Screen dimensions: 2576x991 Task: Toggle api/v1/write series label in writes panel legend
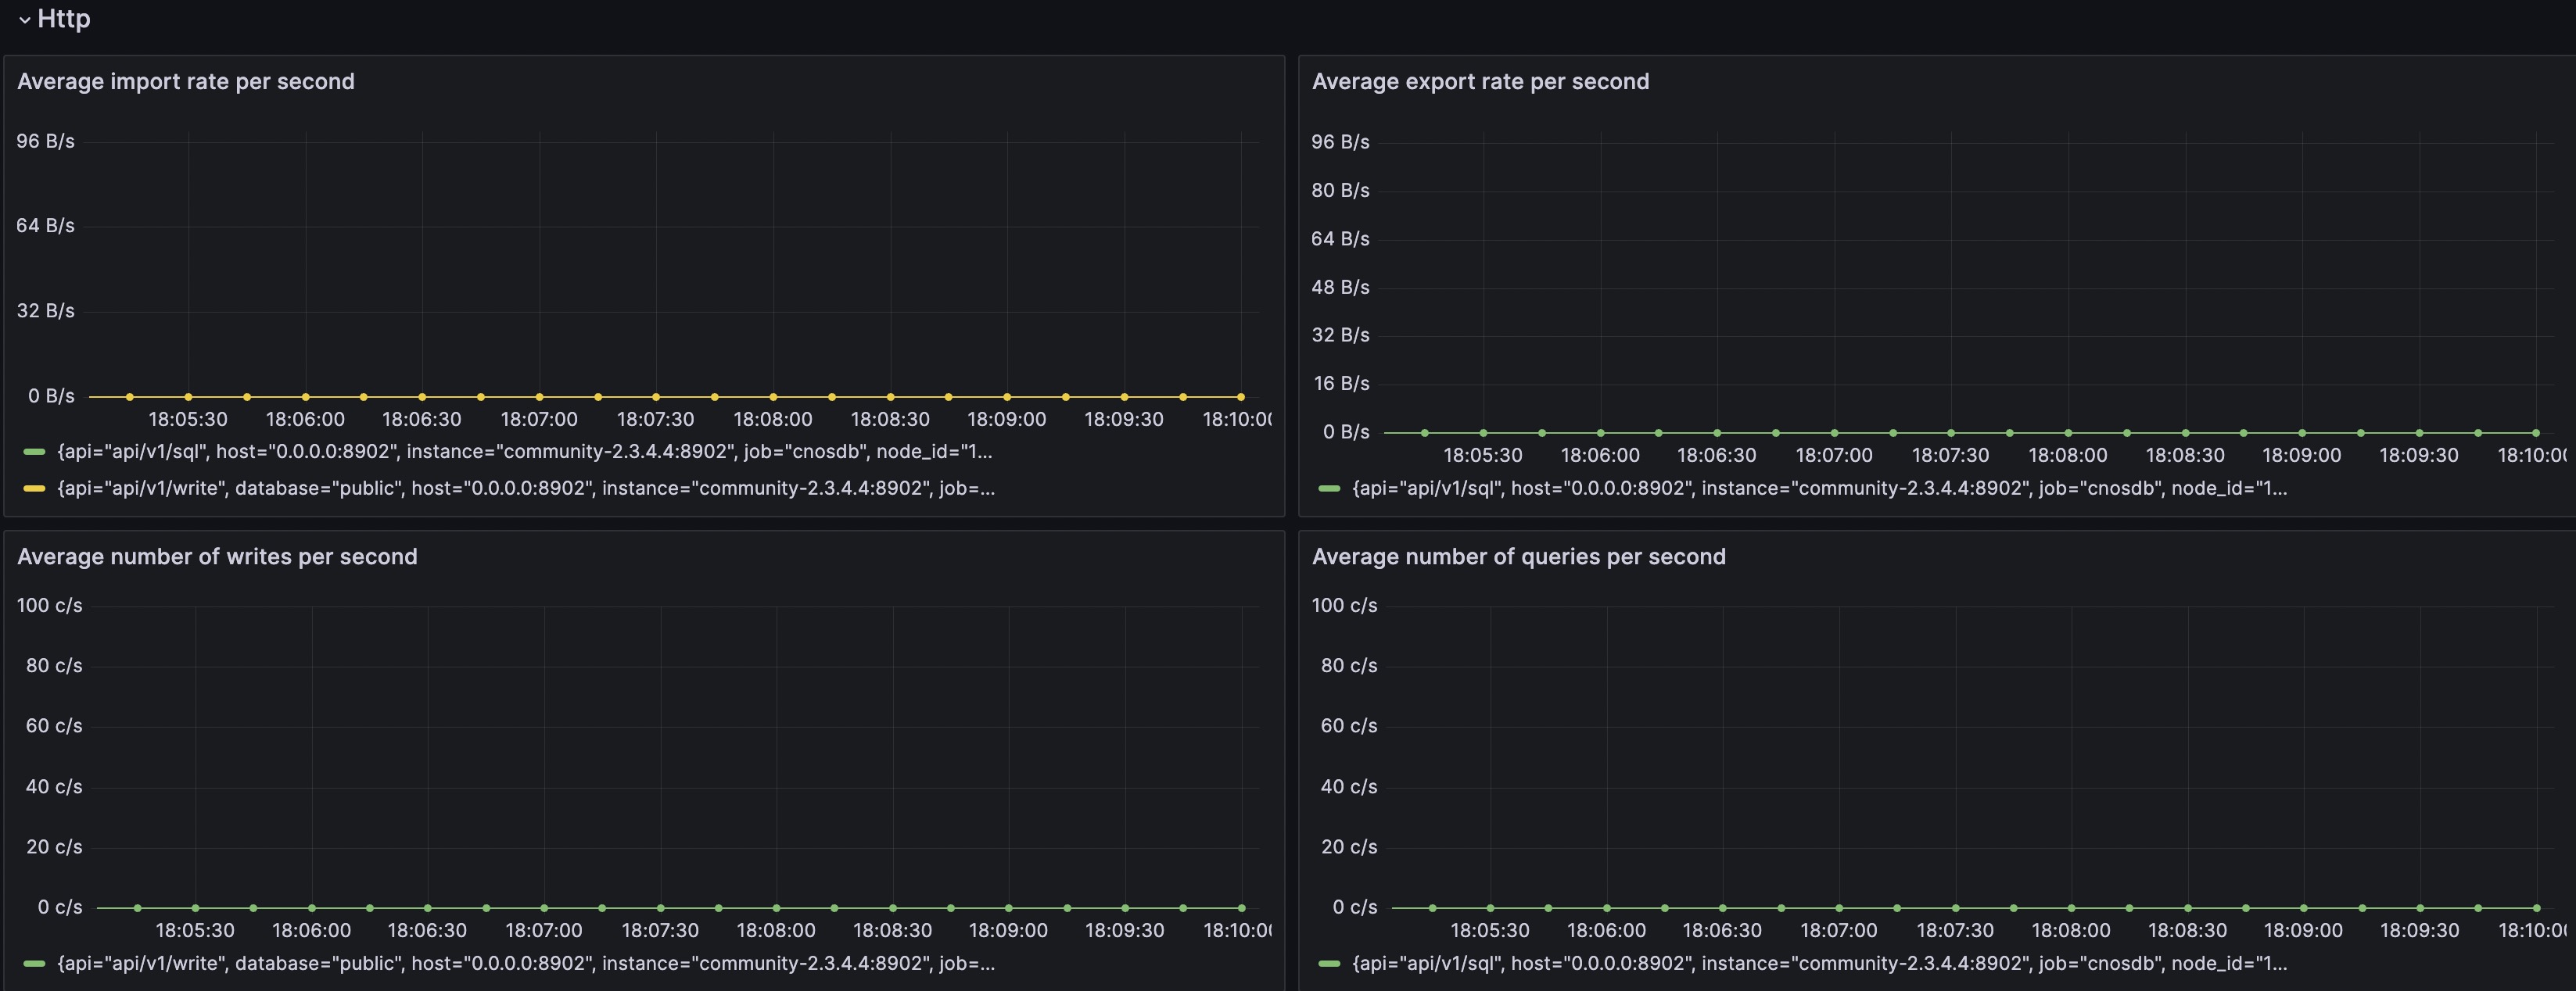click(526, 964)
